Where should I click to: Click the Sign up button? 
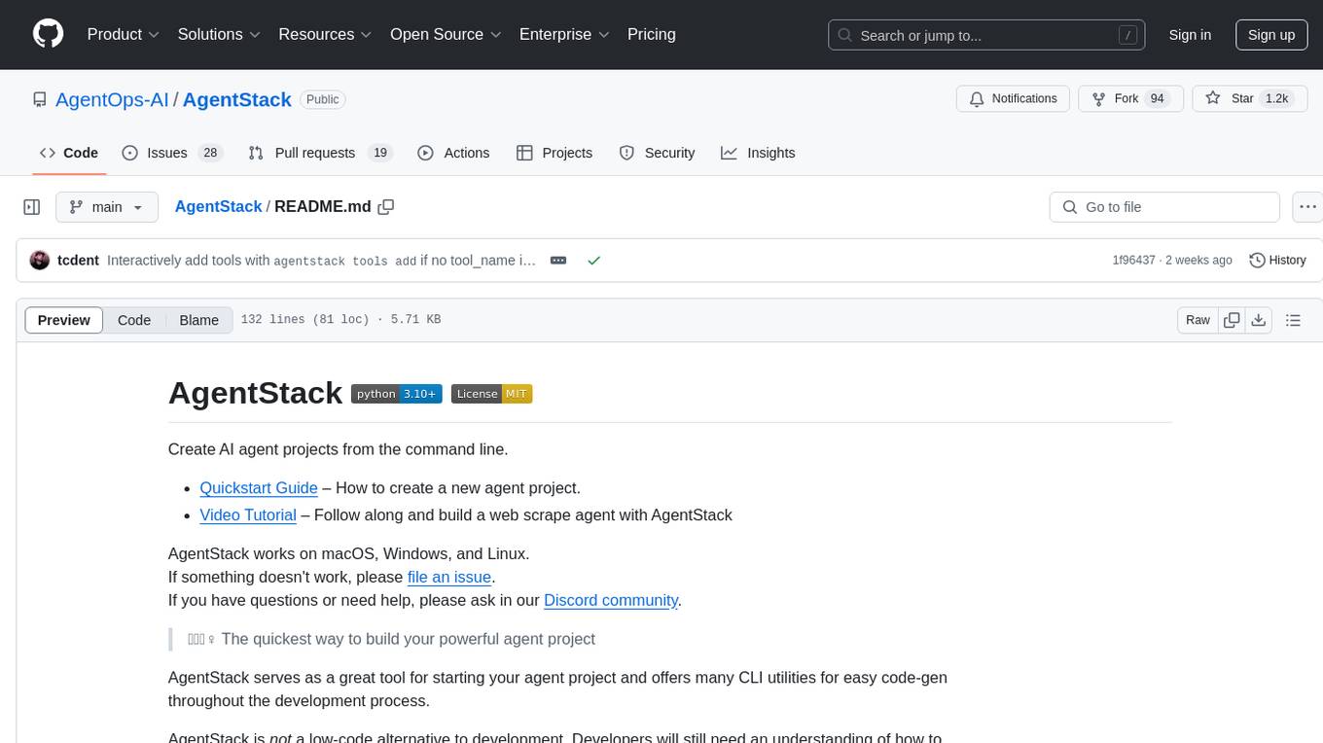(x=1271, y=35)
